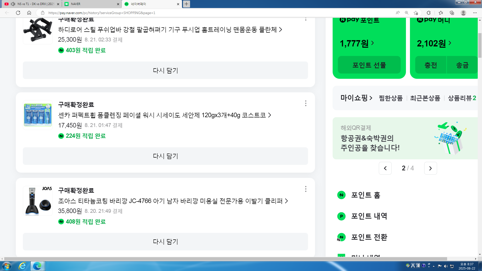The width and height of the screenshot is (482, 271).
Task: Click the 조아스 바리깡 product thumbnail
Action: [x=38, y=201]
